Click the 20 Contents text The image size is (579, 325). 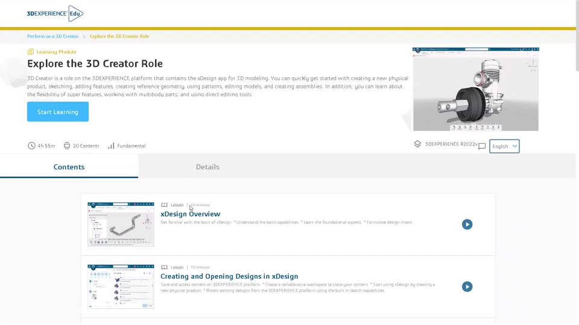click(x=86, y=146)
